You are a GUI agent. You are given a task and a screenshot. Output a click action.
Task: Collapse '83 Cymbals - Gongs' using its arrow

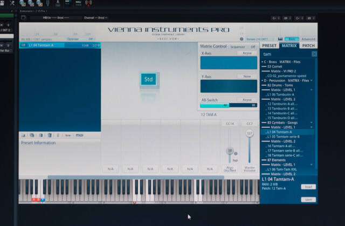point(312,122)
